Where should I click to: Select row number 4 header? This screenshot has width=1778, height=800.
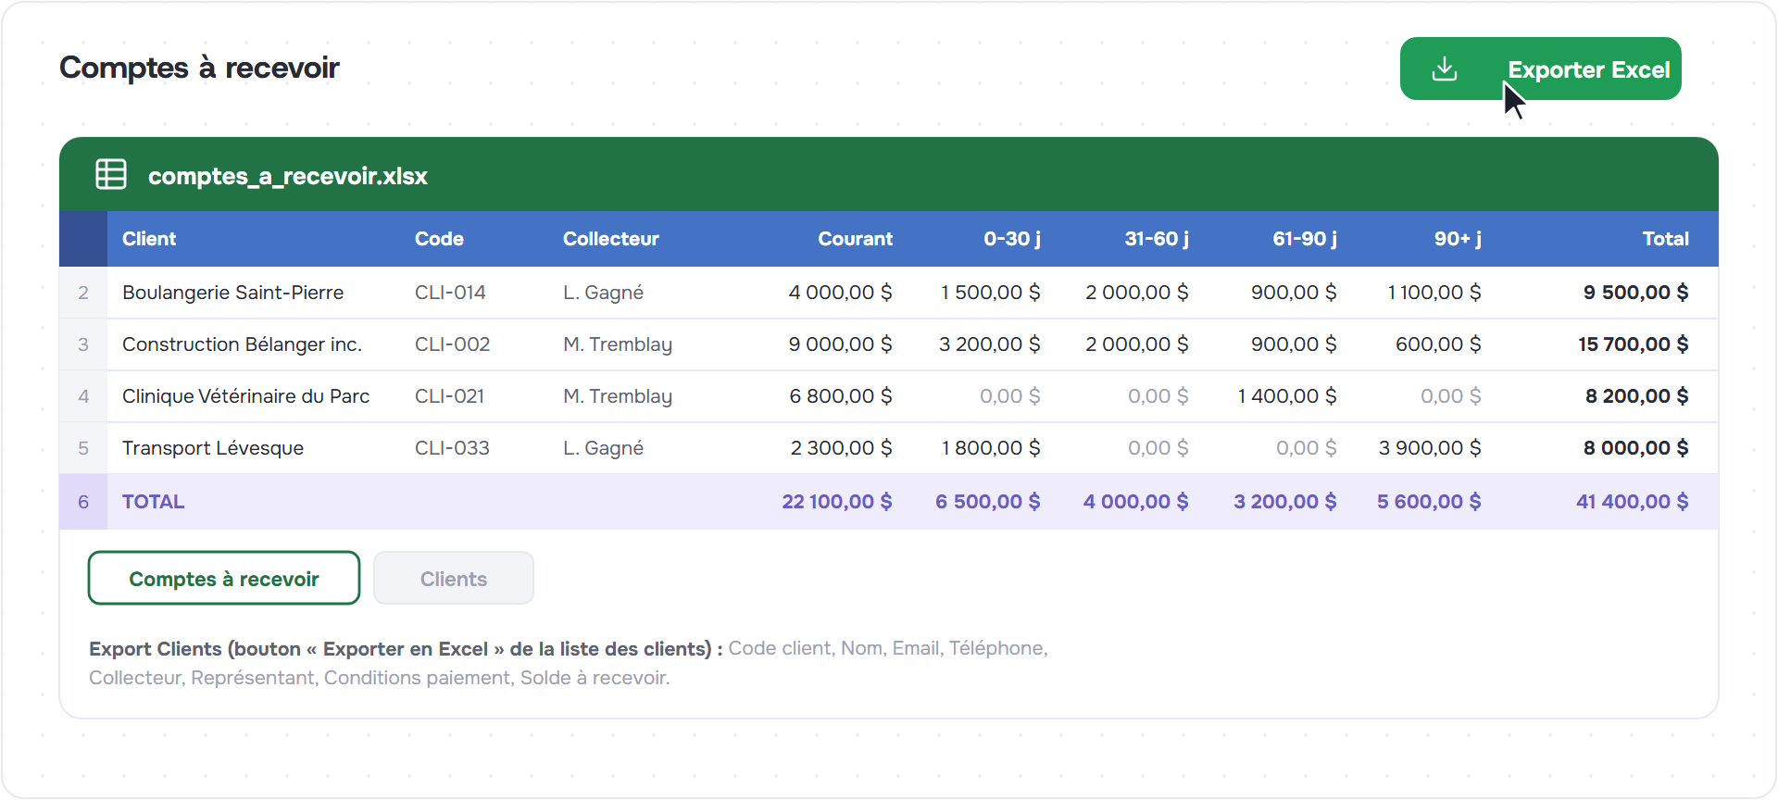[x=83, y=396]
